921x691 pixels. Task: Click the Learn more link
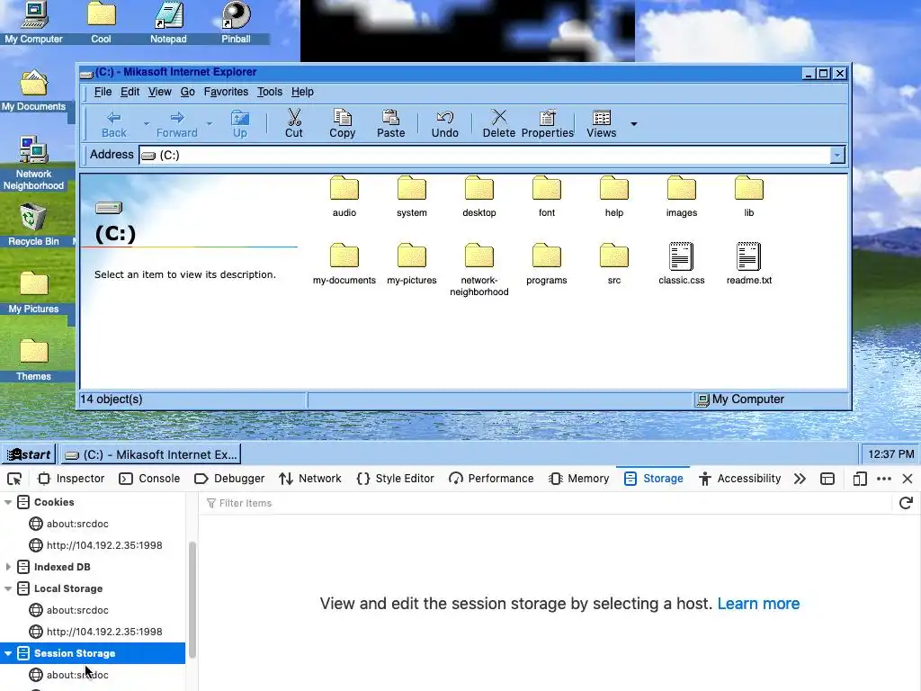click(x=758, y=604)
